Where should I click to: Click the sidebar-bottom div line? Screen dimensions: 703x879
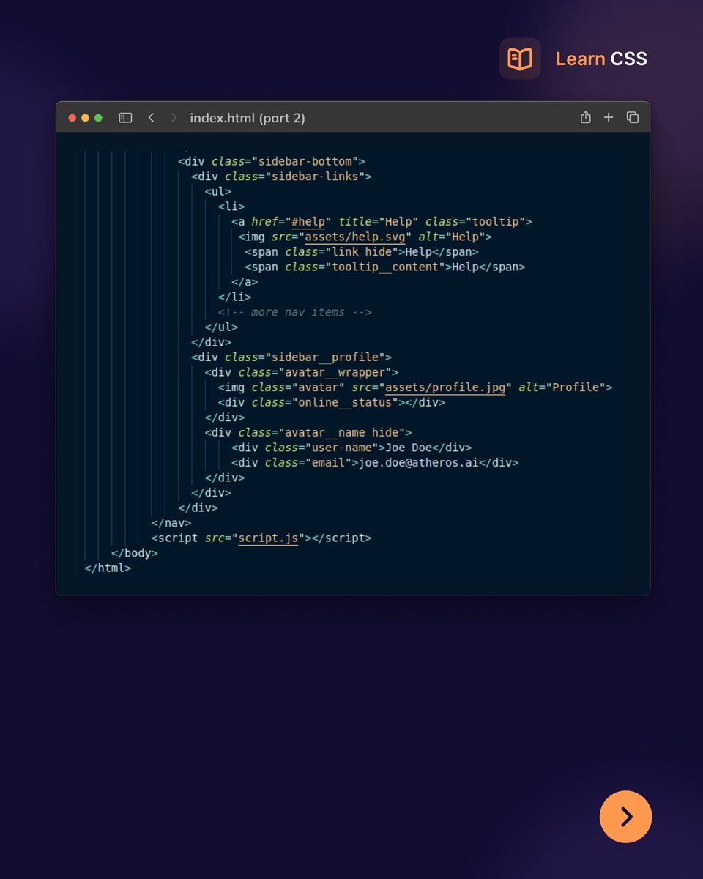[x=272, y=161]
